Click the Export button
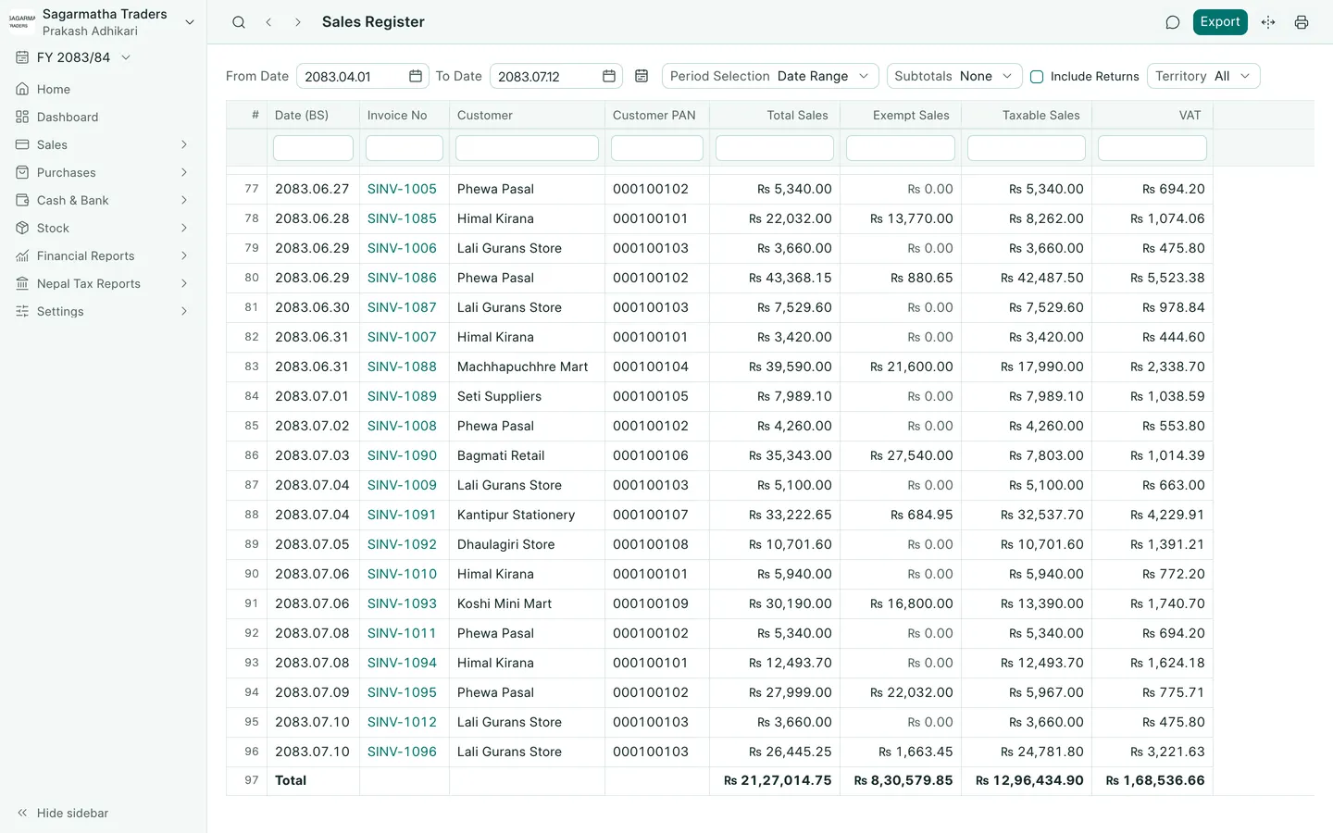 tap(1220, 22)
